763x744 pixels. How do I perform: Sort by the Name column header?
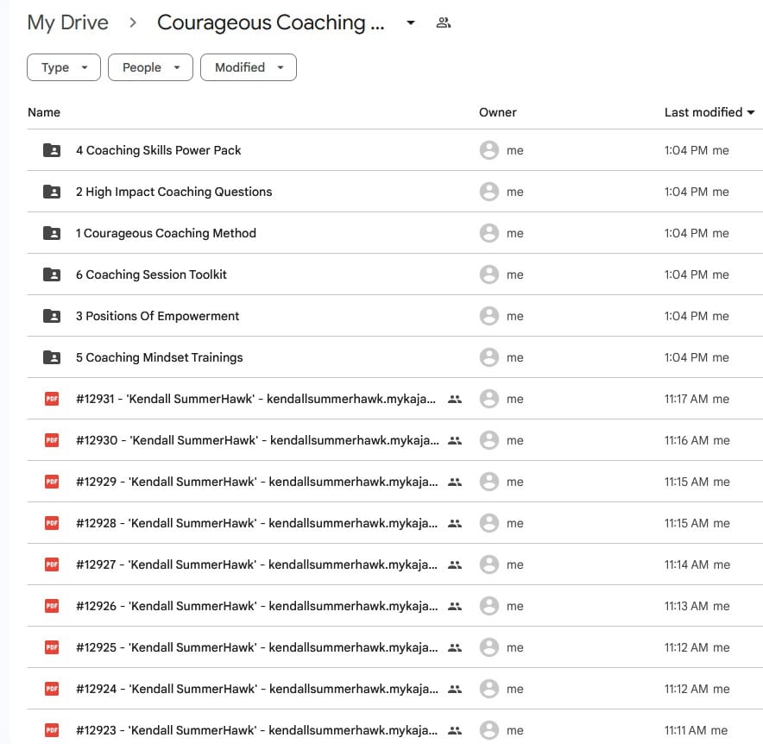44,112
